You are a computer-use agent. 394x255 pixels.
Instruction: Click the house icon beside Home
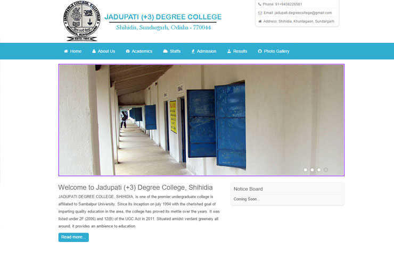(66, 51)
